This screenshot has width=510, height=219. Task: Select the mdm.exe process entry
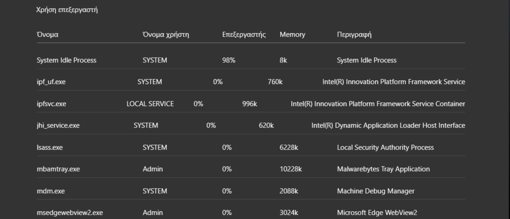click(51, 191)
